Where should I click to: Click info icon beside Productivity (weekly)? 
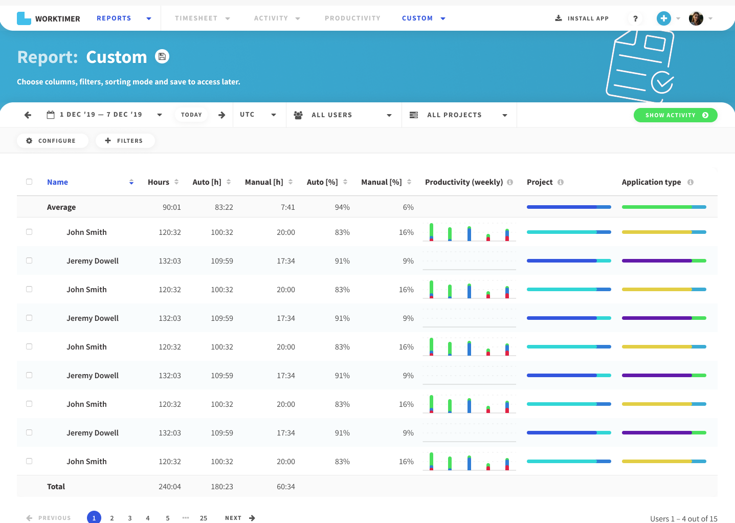(x=510, y=182)
